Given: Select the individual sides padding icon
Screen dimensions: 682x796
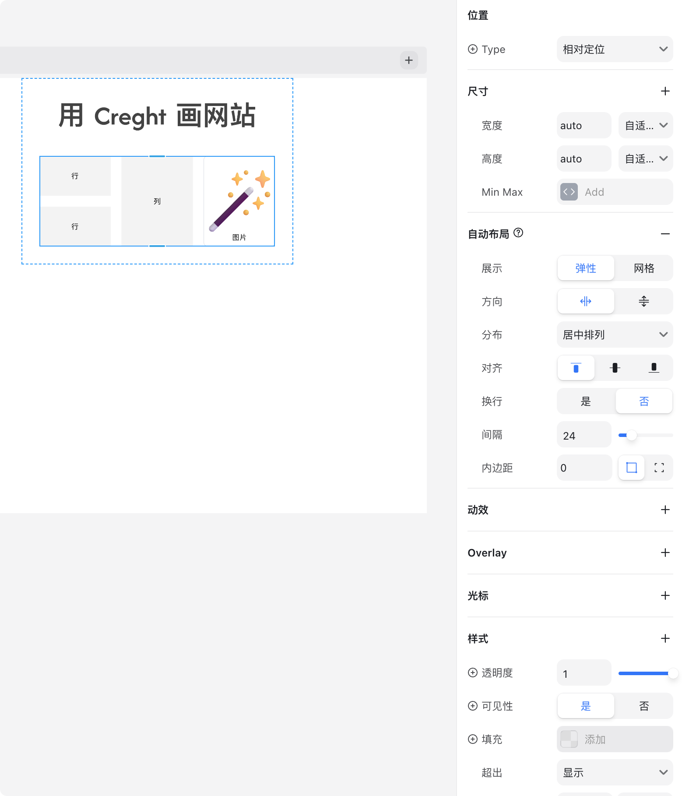Looking at the screenshot, I should coord(659,468).
